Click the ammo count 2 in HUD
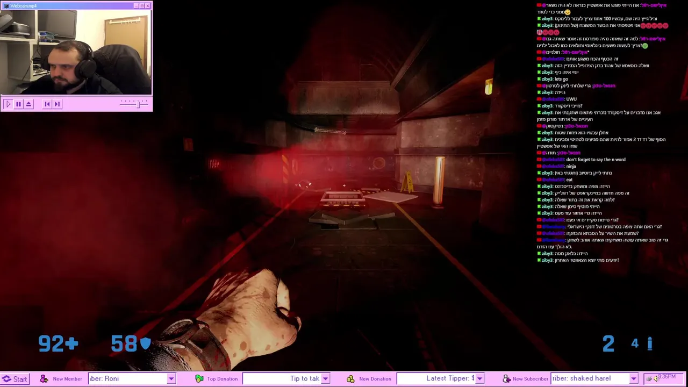This screenshot has height=387, width=688. (x=608, y=343)
